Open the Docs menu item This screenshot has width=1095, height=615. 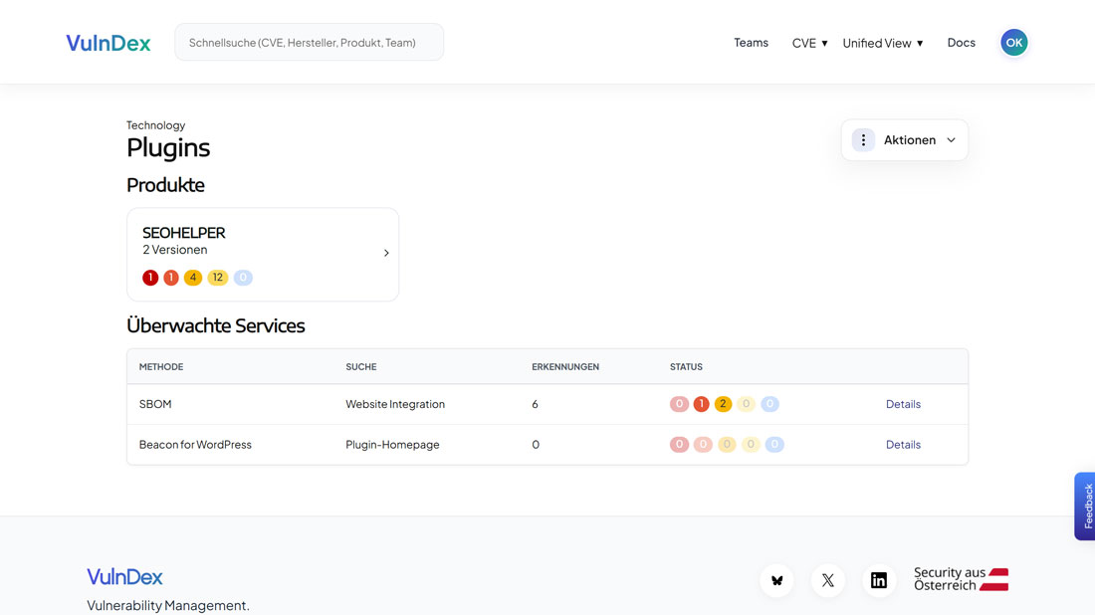click(961, 43)
